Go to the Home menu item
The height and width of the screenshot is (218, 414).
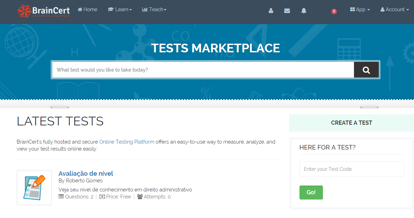[87, 10]
